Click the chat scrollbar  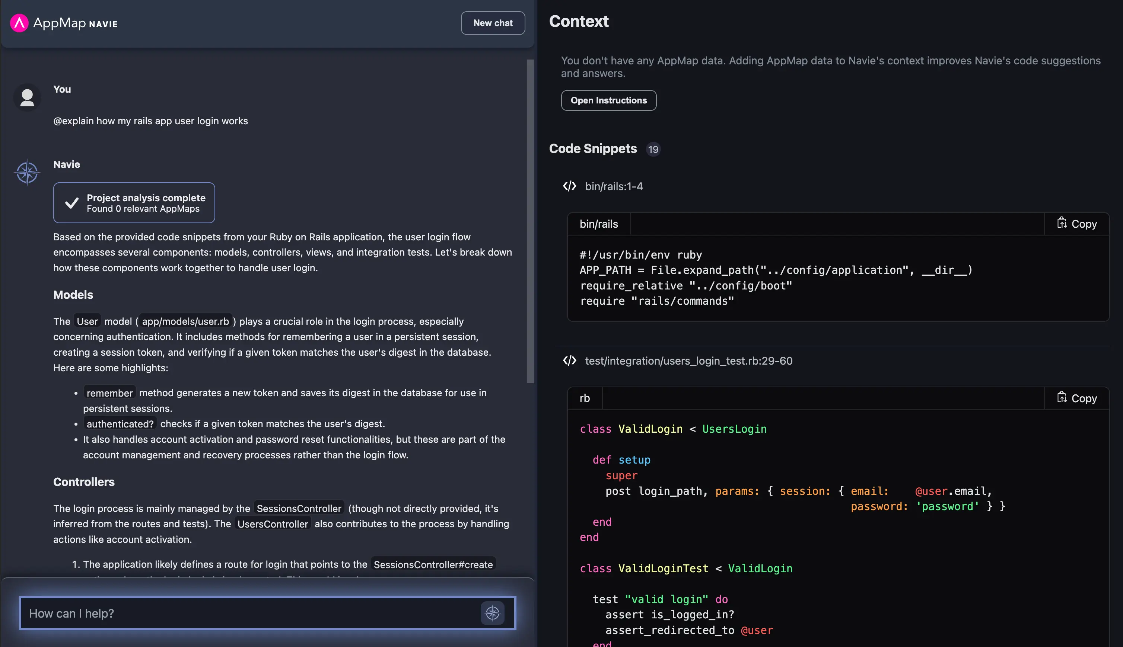coord(530,221)
